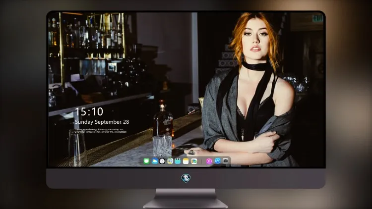
Task: Open the blue App Store dock icon
Action: point(218,161)
